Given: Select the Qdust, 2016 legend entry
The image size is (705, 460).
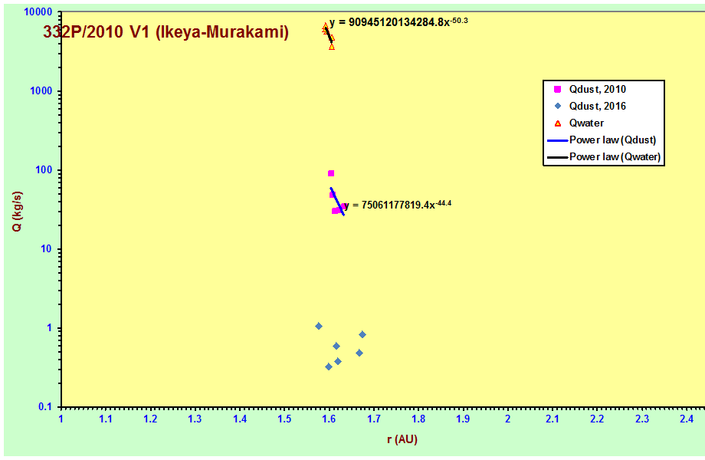Looking at the screenshot, I should 598,106.
